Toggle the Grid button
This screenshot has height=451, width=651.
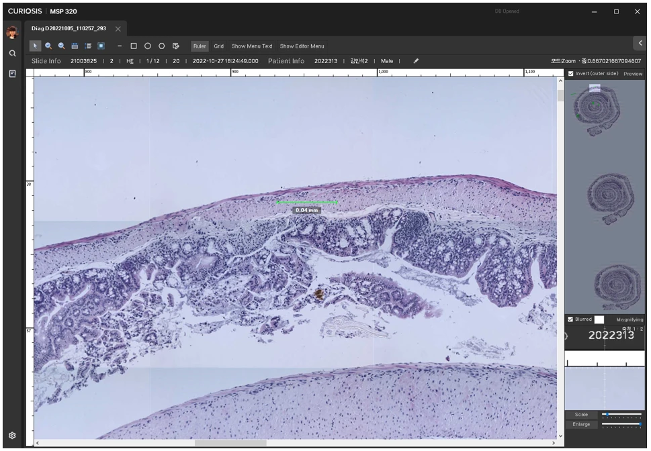tap(219, 46)
